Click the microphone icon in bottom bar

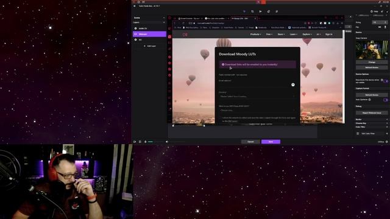146,142
